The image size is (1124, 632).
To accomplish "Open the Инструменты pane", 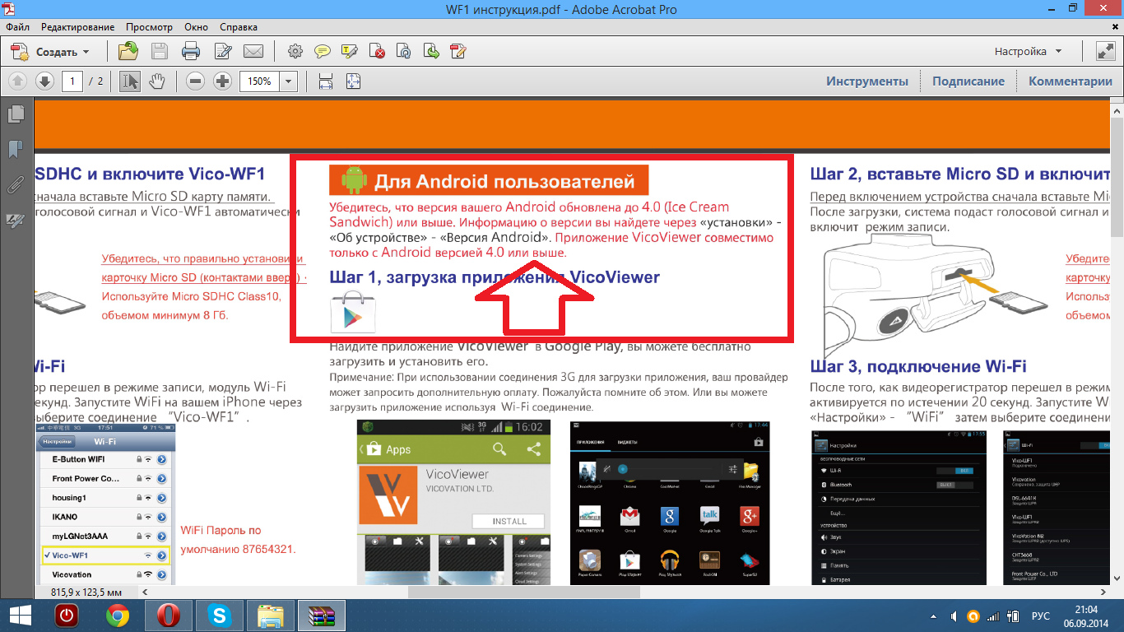I will [867, 81].
